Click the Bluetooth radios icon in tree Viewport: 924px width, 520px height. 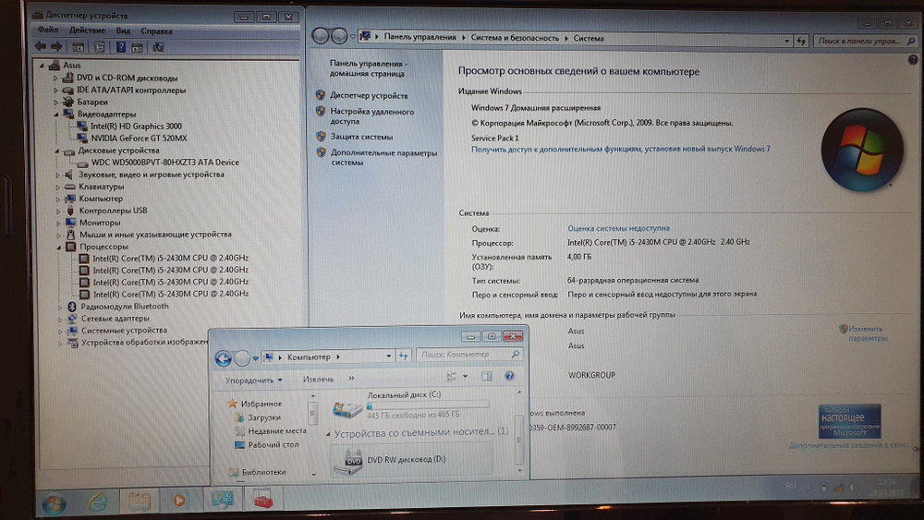pyautogui.click(x=72, y=307)
